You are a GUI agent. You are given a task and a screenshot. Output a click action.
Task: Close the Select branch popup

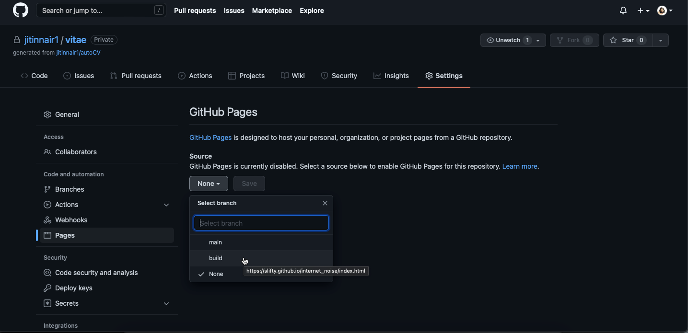tap(325, 203)
